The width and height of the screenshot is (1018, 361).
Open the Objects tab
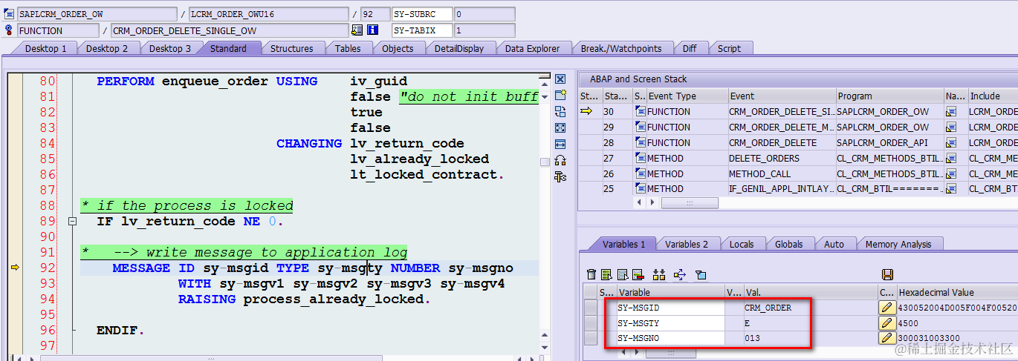398,48
